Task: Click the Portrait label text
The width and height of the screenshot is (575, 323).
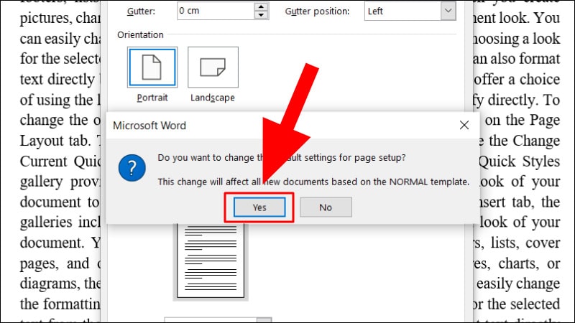Action: 152,98
